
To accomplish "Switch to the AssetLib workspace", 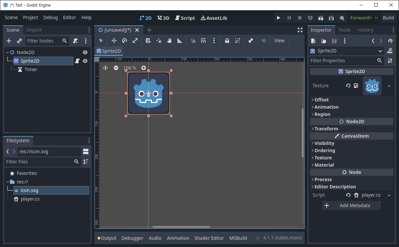I will point(214,18).
